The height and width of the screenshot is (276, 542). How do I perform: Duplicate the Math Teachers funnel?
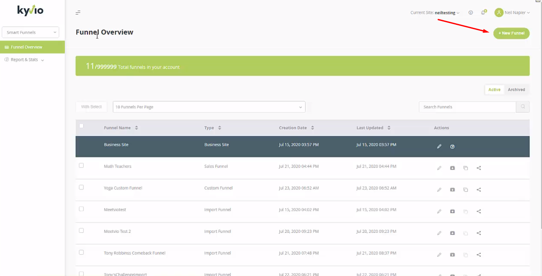[465, 168]
